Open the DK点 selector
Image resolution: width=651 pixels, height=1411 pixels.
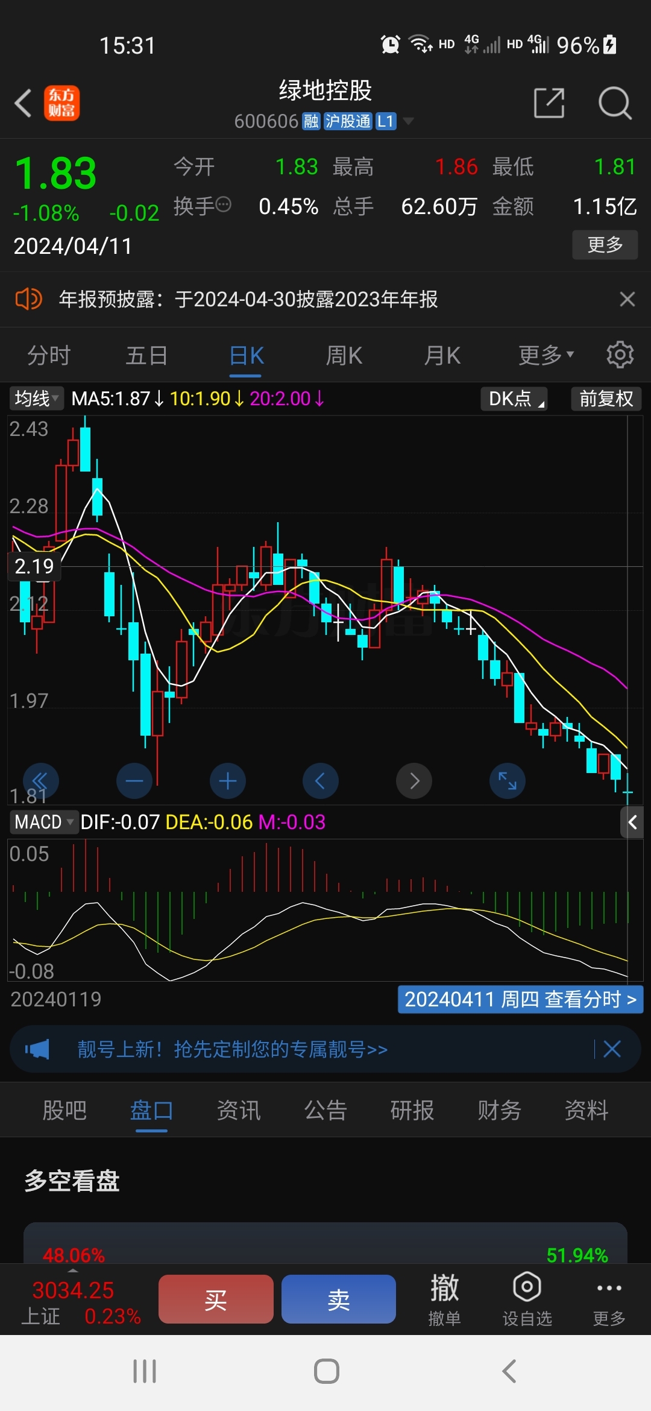514,399
